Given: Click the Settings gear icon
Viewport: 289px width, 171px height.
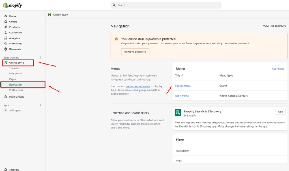Looking at the screenshot, I should tap(6, 169).
